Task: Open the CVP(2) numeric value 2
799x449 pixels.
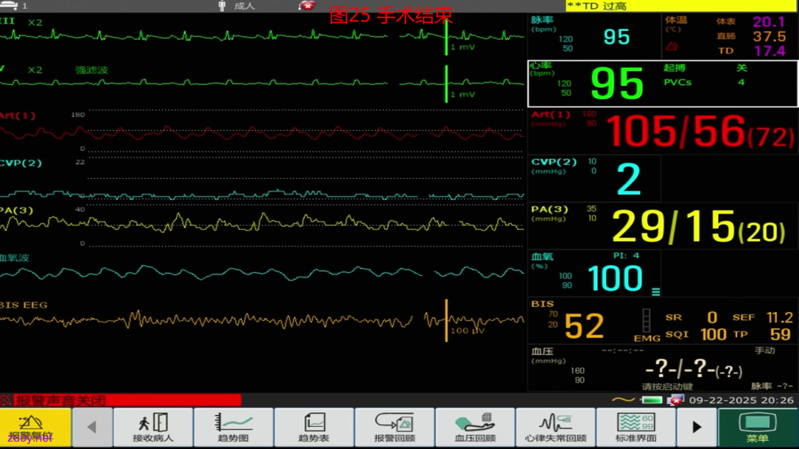Action: click(x=629, y=179)
